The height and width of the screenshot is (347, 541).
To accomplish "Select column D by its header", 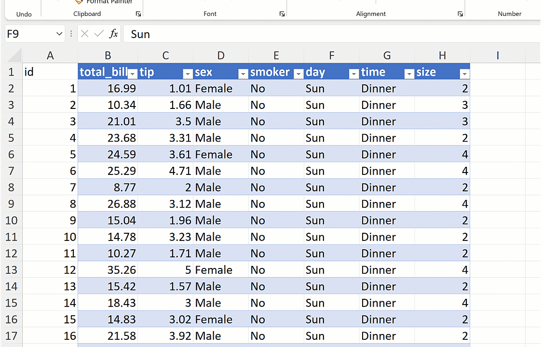I will click(x=221, y=56).
